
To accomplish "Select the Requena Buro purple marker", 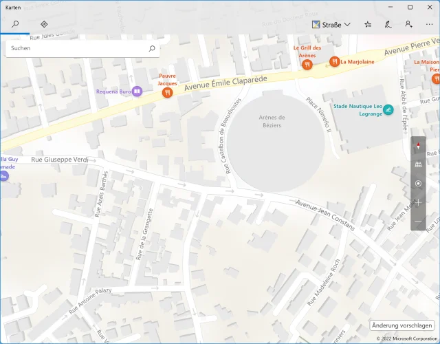I will [x=137, y=92].
